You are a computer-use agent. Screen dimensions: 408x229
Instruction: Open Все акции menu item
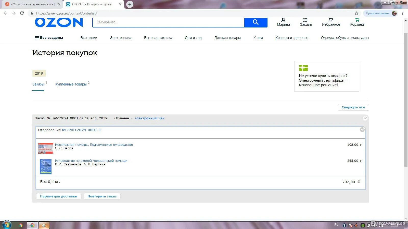click(89, 38)
